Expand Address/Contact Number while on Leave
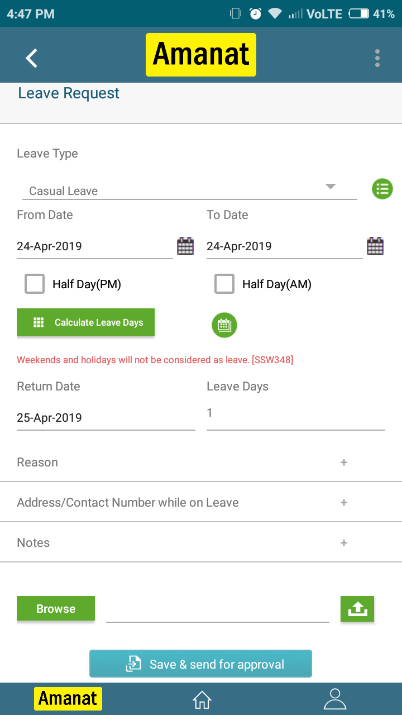402x715 pixels. pyautogui.click(x=344, y=503)
